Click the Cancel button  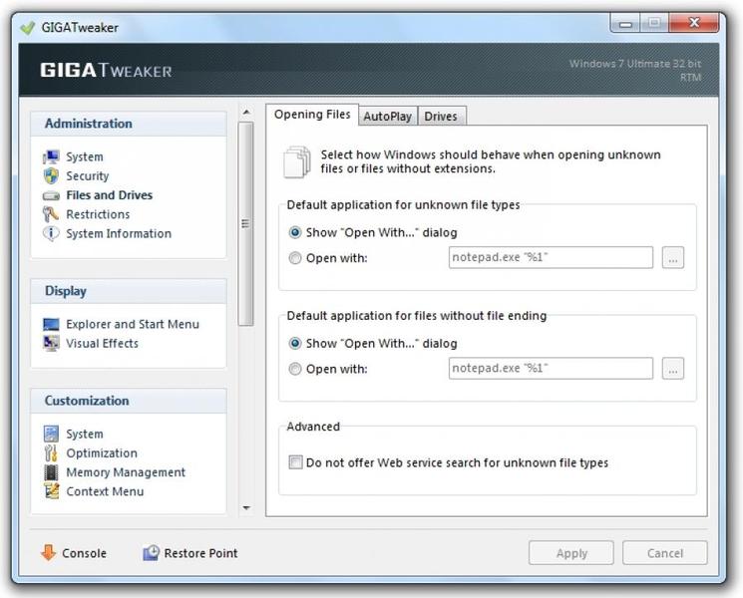click(x=665, y=553)
